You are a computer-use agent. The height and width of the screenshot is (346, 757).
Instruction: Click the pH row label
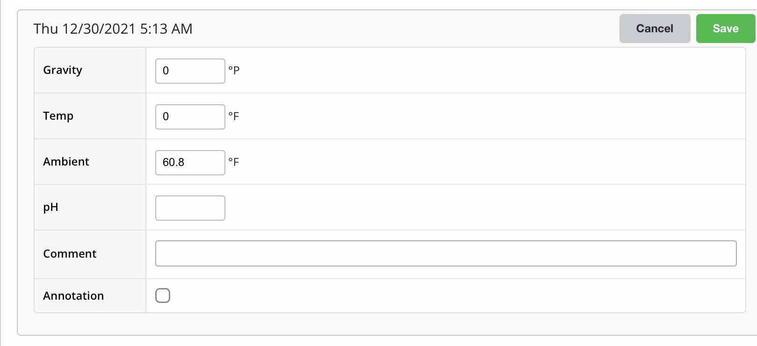click(50, 207)
